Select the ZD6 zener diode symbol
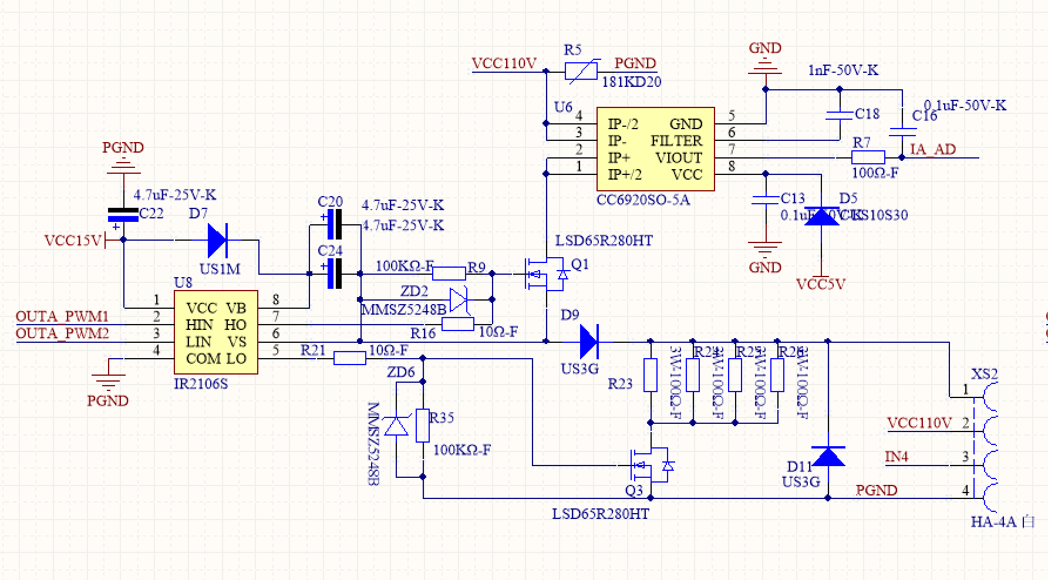This screenshot has width=1048, height=580. (397, 426)
